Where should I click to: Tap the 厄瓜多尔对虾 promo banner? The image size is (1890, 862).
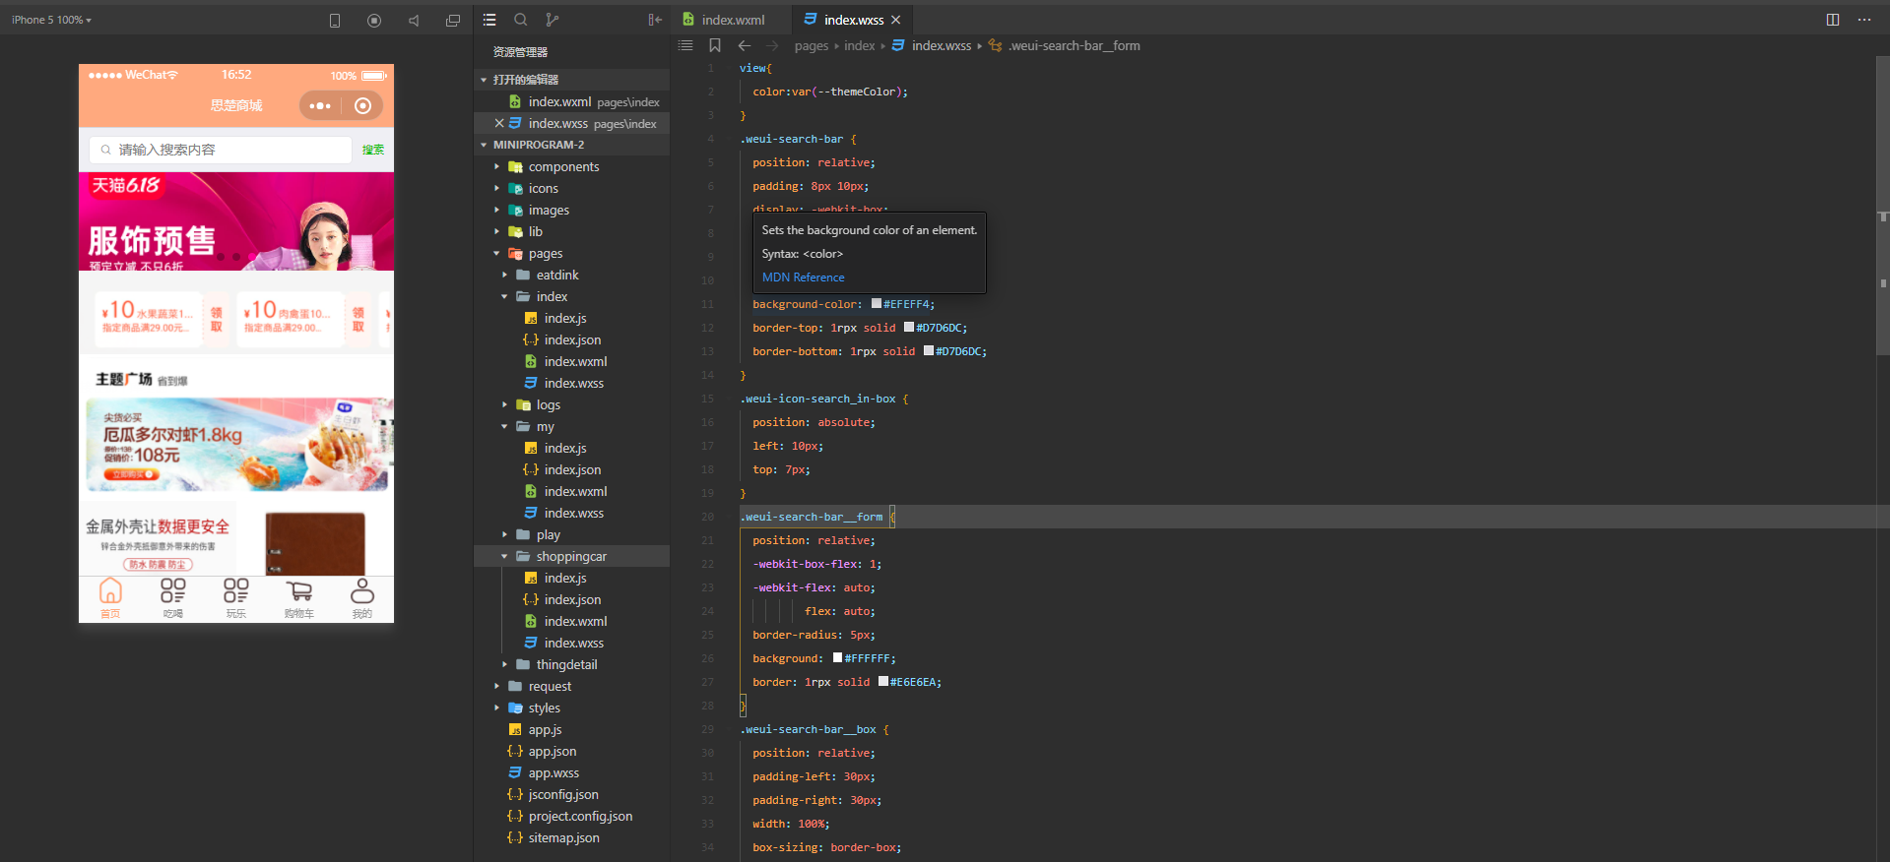(239, 444)
